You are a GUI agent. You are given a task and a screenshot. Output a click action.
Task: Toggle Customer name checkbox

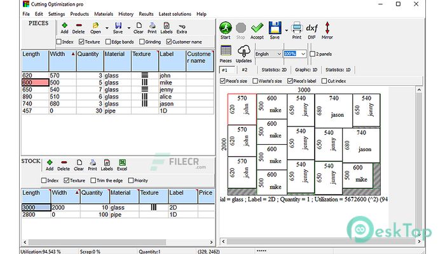[169, 42]
